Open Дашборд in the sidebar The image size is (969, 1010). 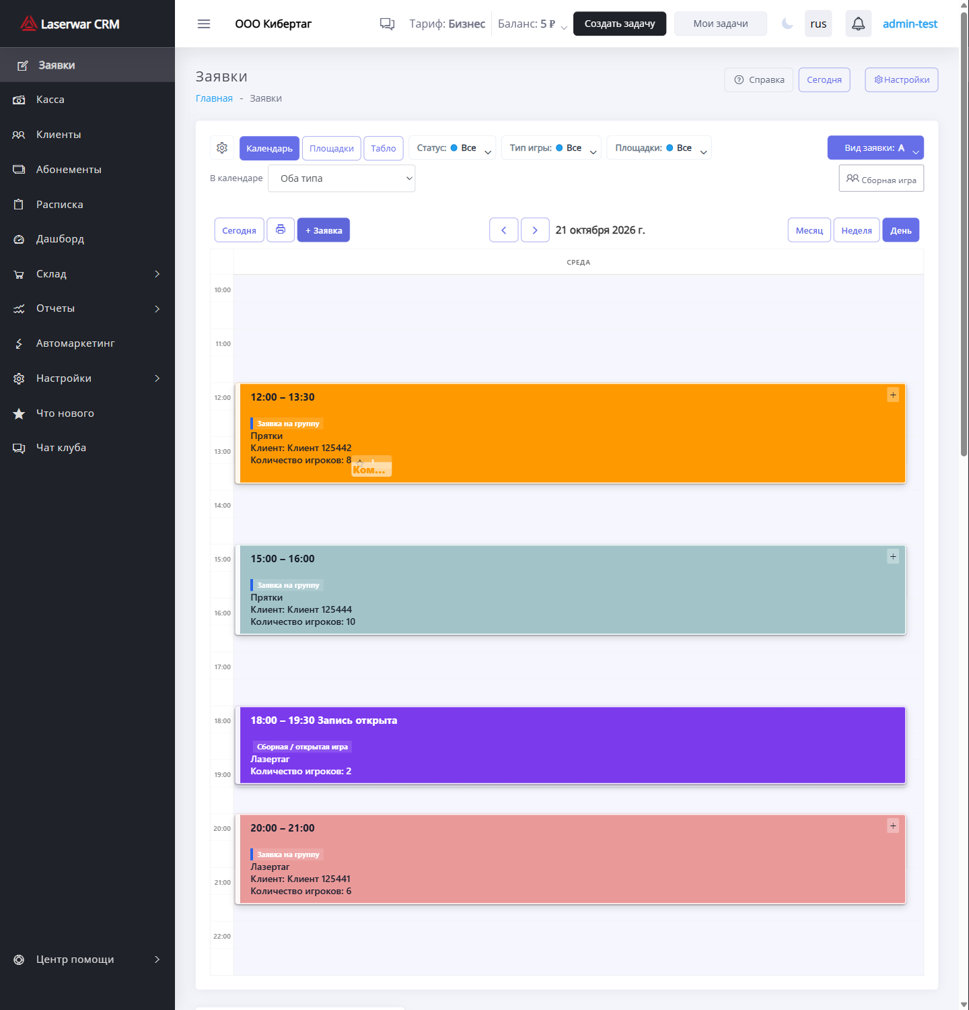87,239
